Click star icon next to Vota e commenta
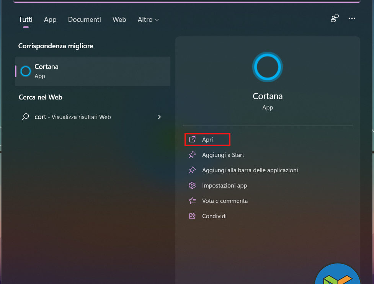This screenshot has height=284, width=374. coord(192,201)
